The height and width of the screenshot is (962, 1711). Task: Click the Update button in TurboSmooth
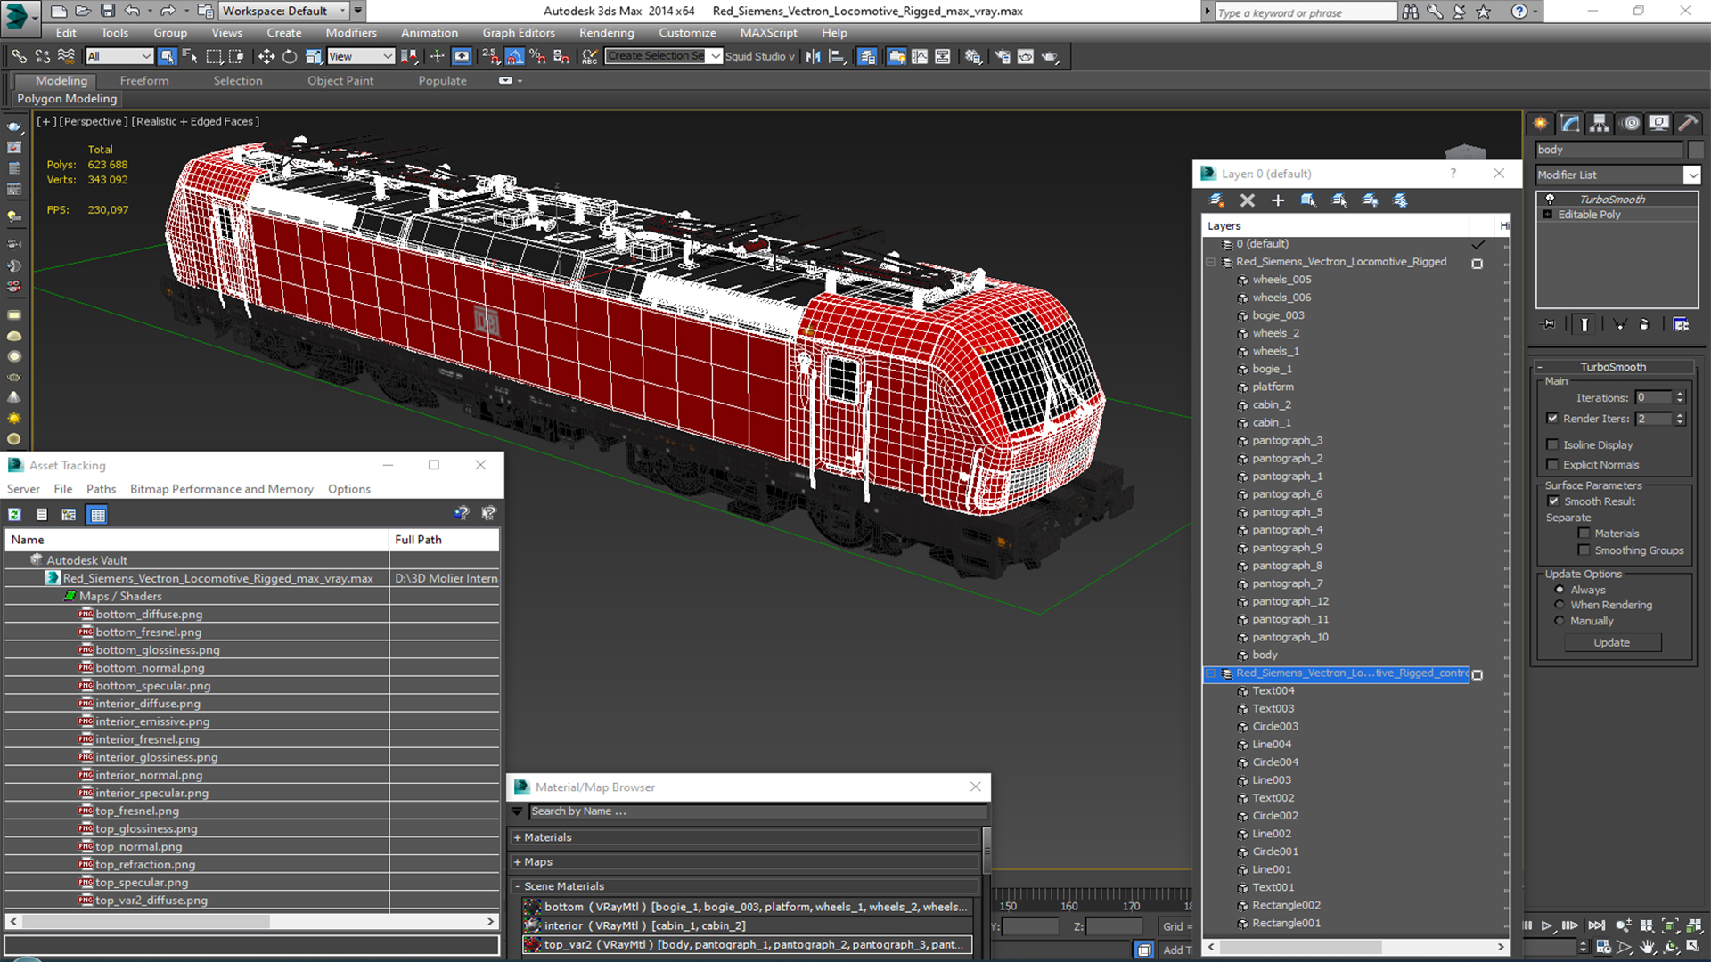click(1611, 642)
